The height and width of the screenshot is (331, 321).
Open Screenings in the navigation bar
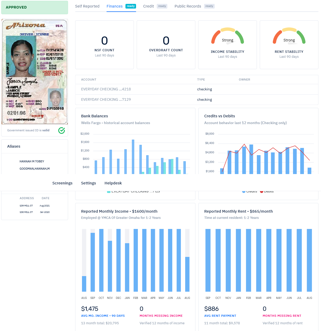[x=62, y=183]
